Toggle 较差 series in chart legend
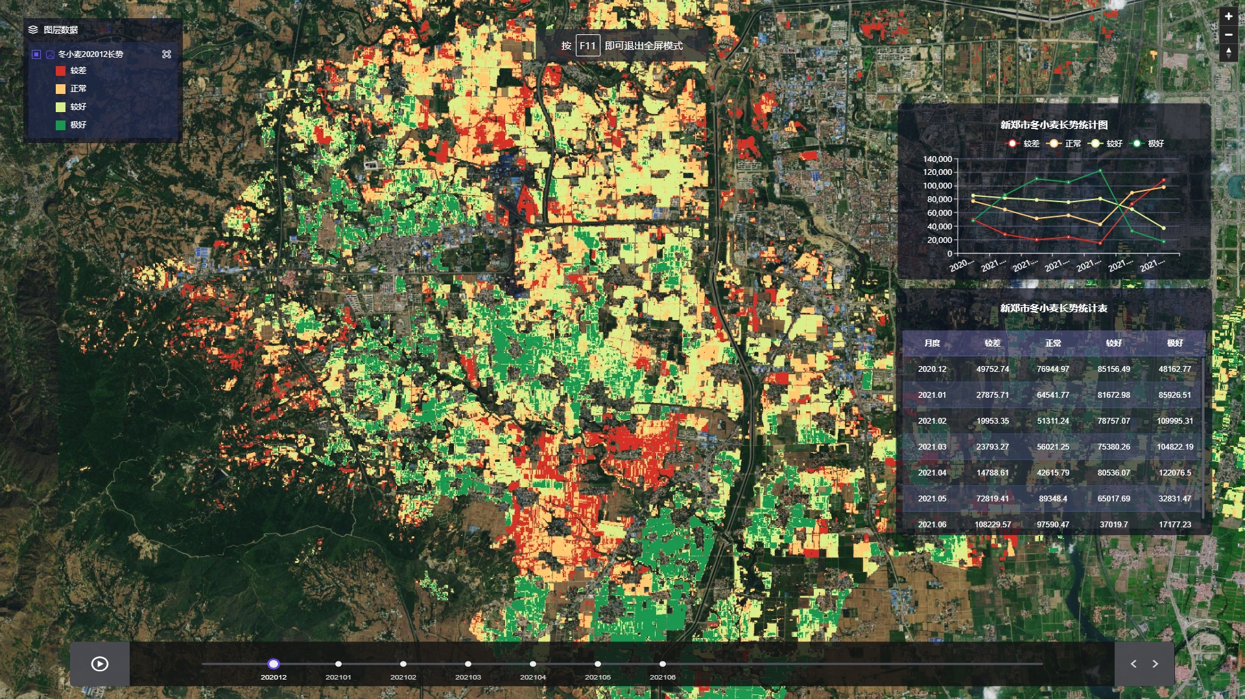Image resolution: width=1245 pixels, height=699 pixels. point(1022,143)
